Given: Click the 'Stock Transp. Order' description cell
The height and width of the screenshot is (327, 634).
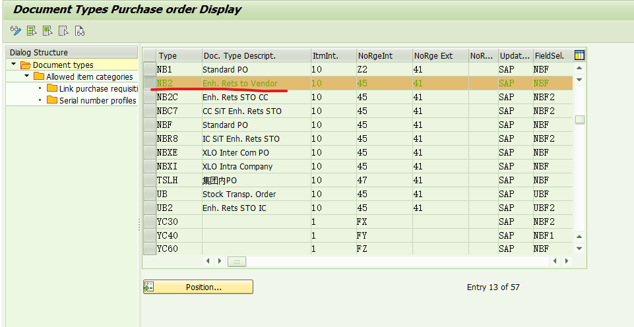Looking at the screenshot, I should tap(257, 194).
